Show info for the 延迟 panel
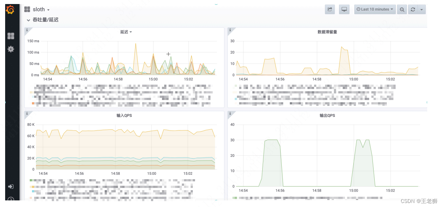The width and height of the screenshot is (443, 207). (x=27, y=30)
